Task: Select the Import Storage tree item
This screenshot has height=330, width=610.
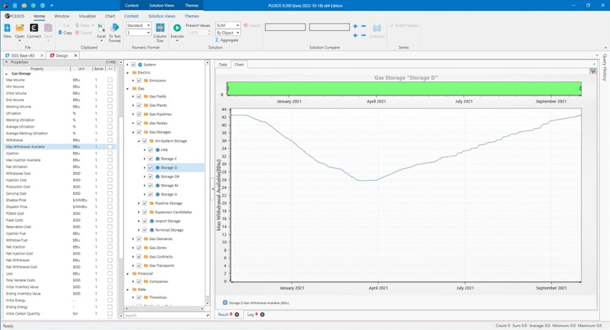Action: tap(168, 221)
